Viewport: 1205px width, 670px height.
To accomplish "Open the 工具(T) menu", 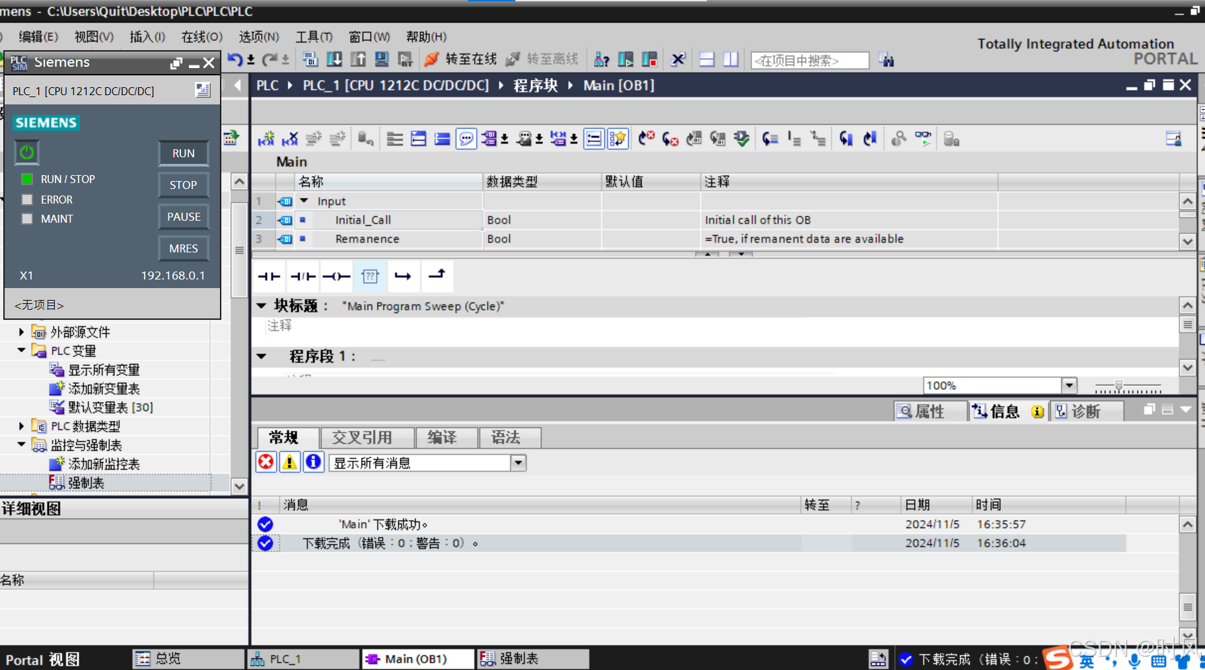I will coord(314,37).
